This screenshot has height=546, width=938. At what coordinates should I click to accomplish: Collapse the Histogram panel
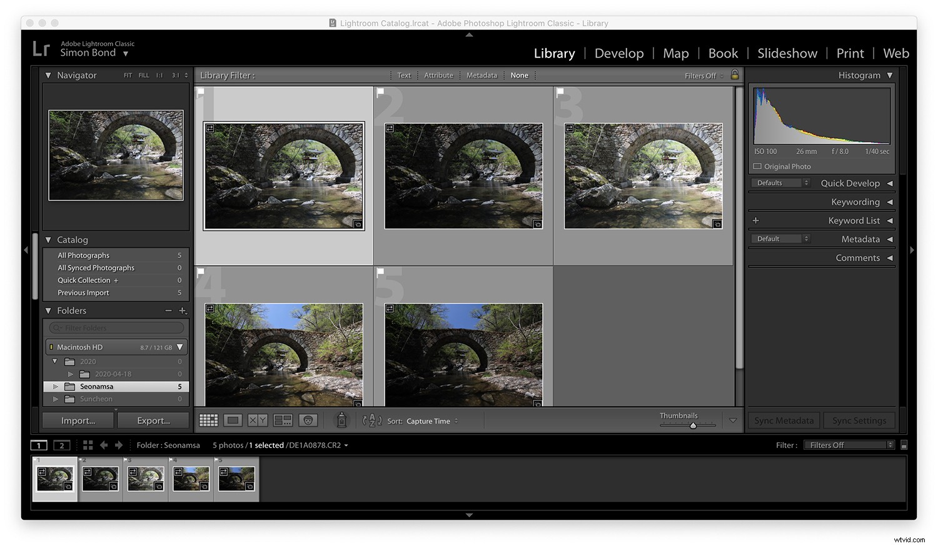pyautogui.click(x=890, y=74)
